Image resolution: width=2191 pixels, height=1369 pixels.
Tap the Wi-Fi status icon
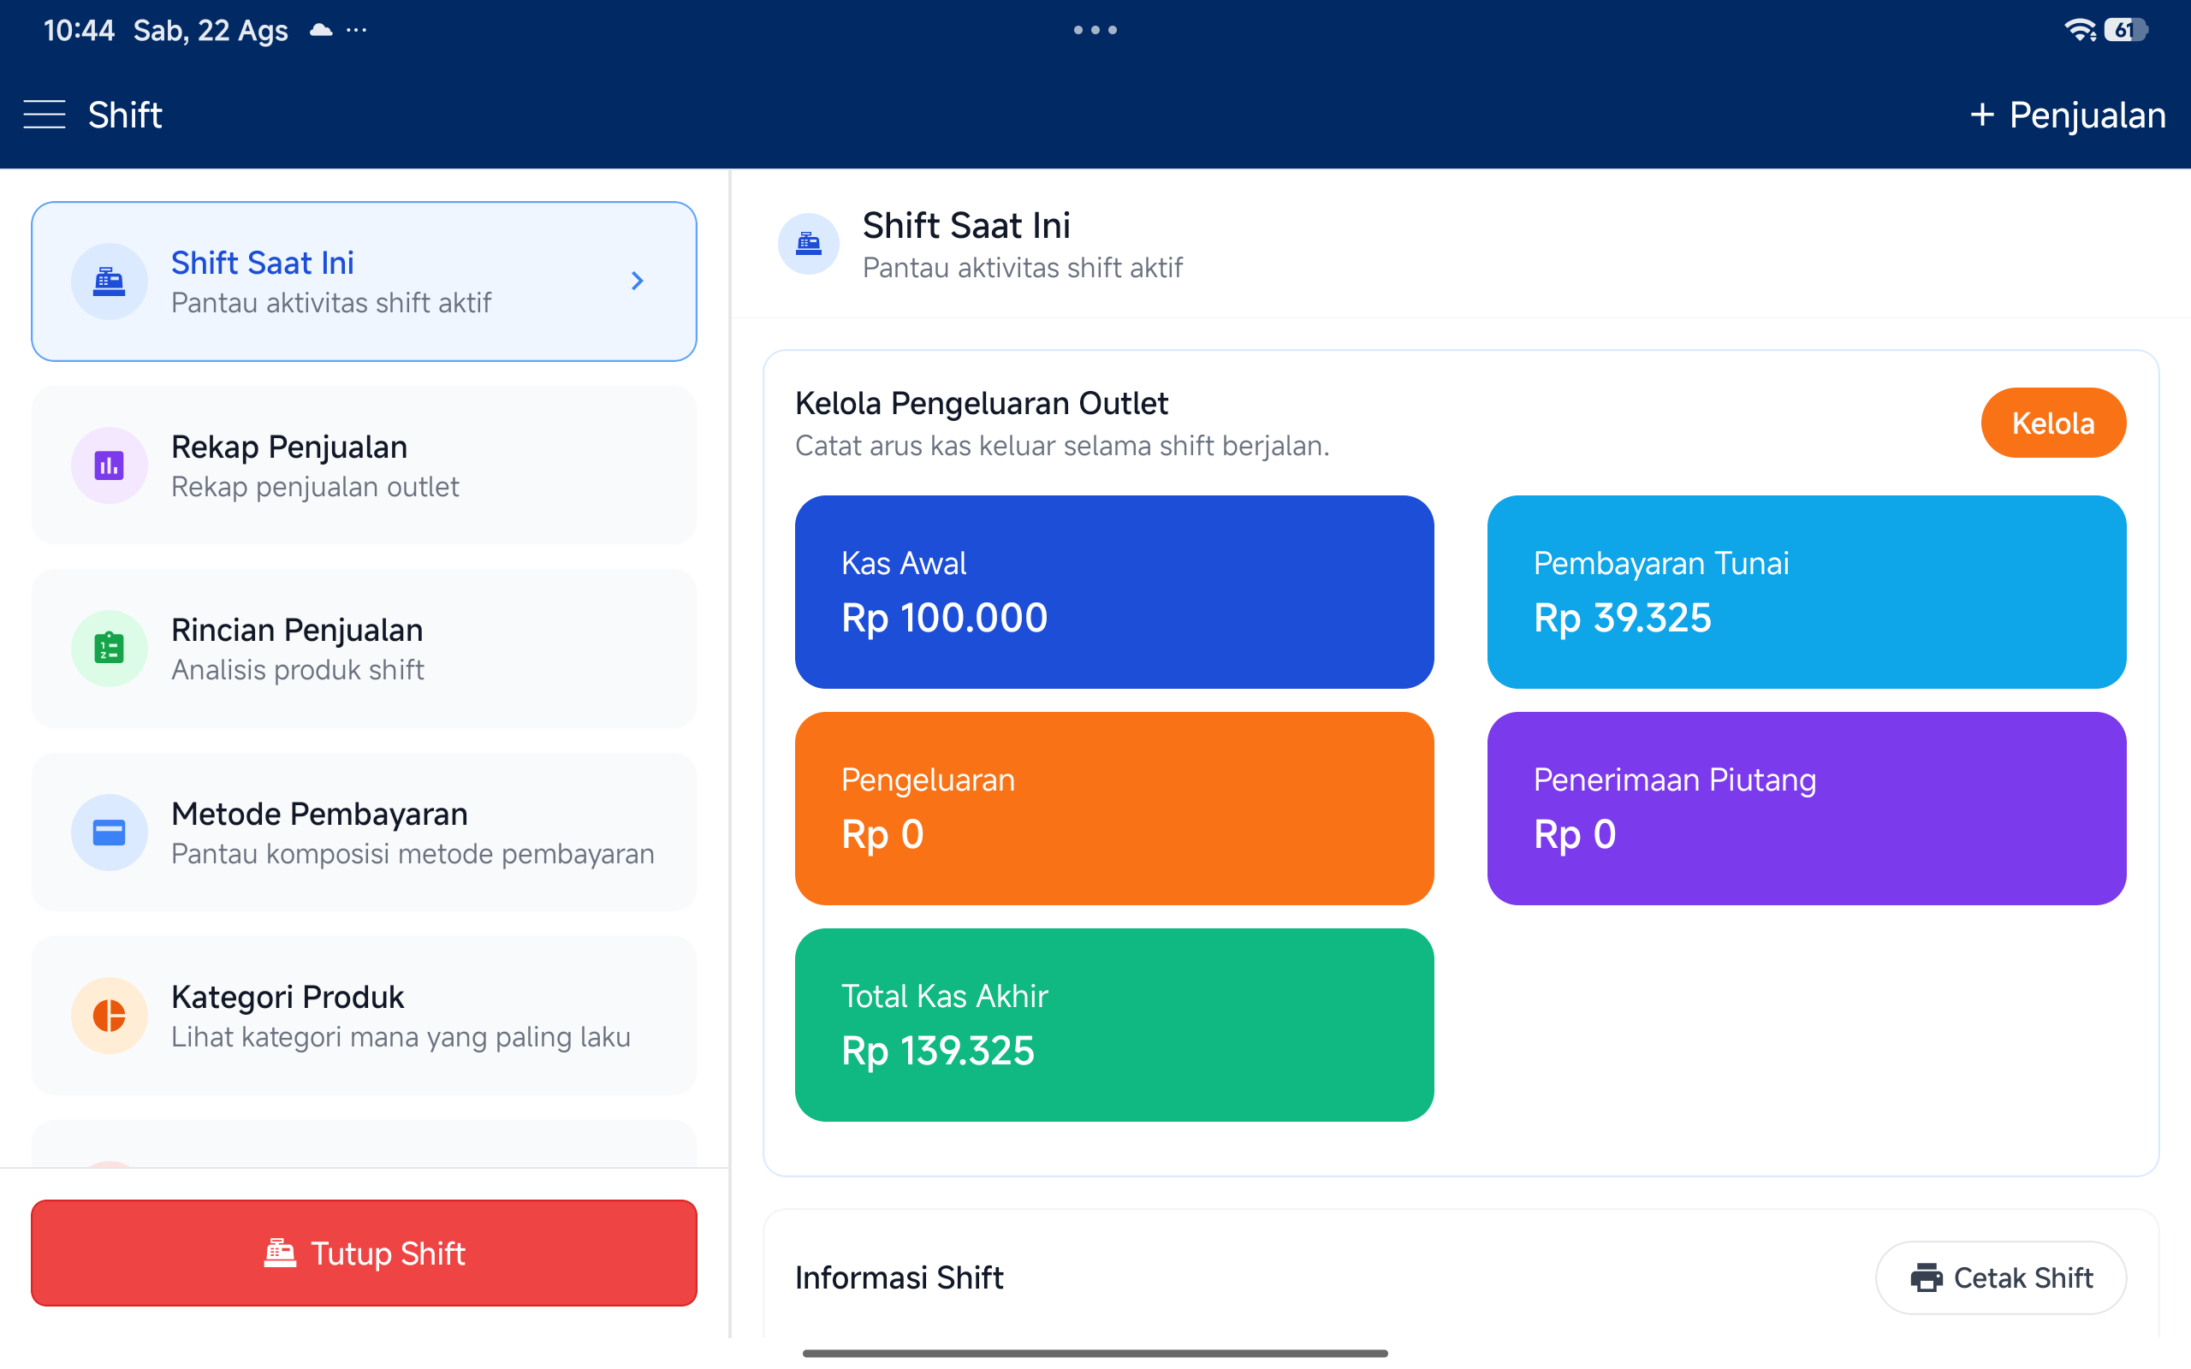click(x=2080, y=30)
